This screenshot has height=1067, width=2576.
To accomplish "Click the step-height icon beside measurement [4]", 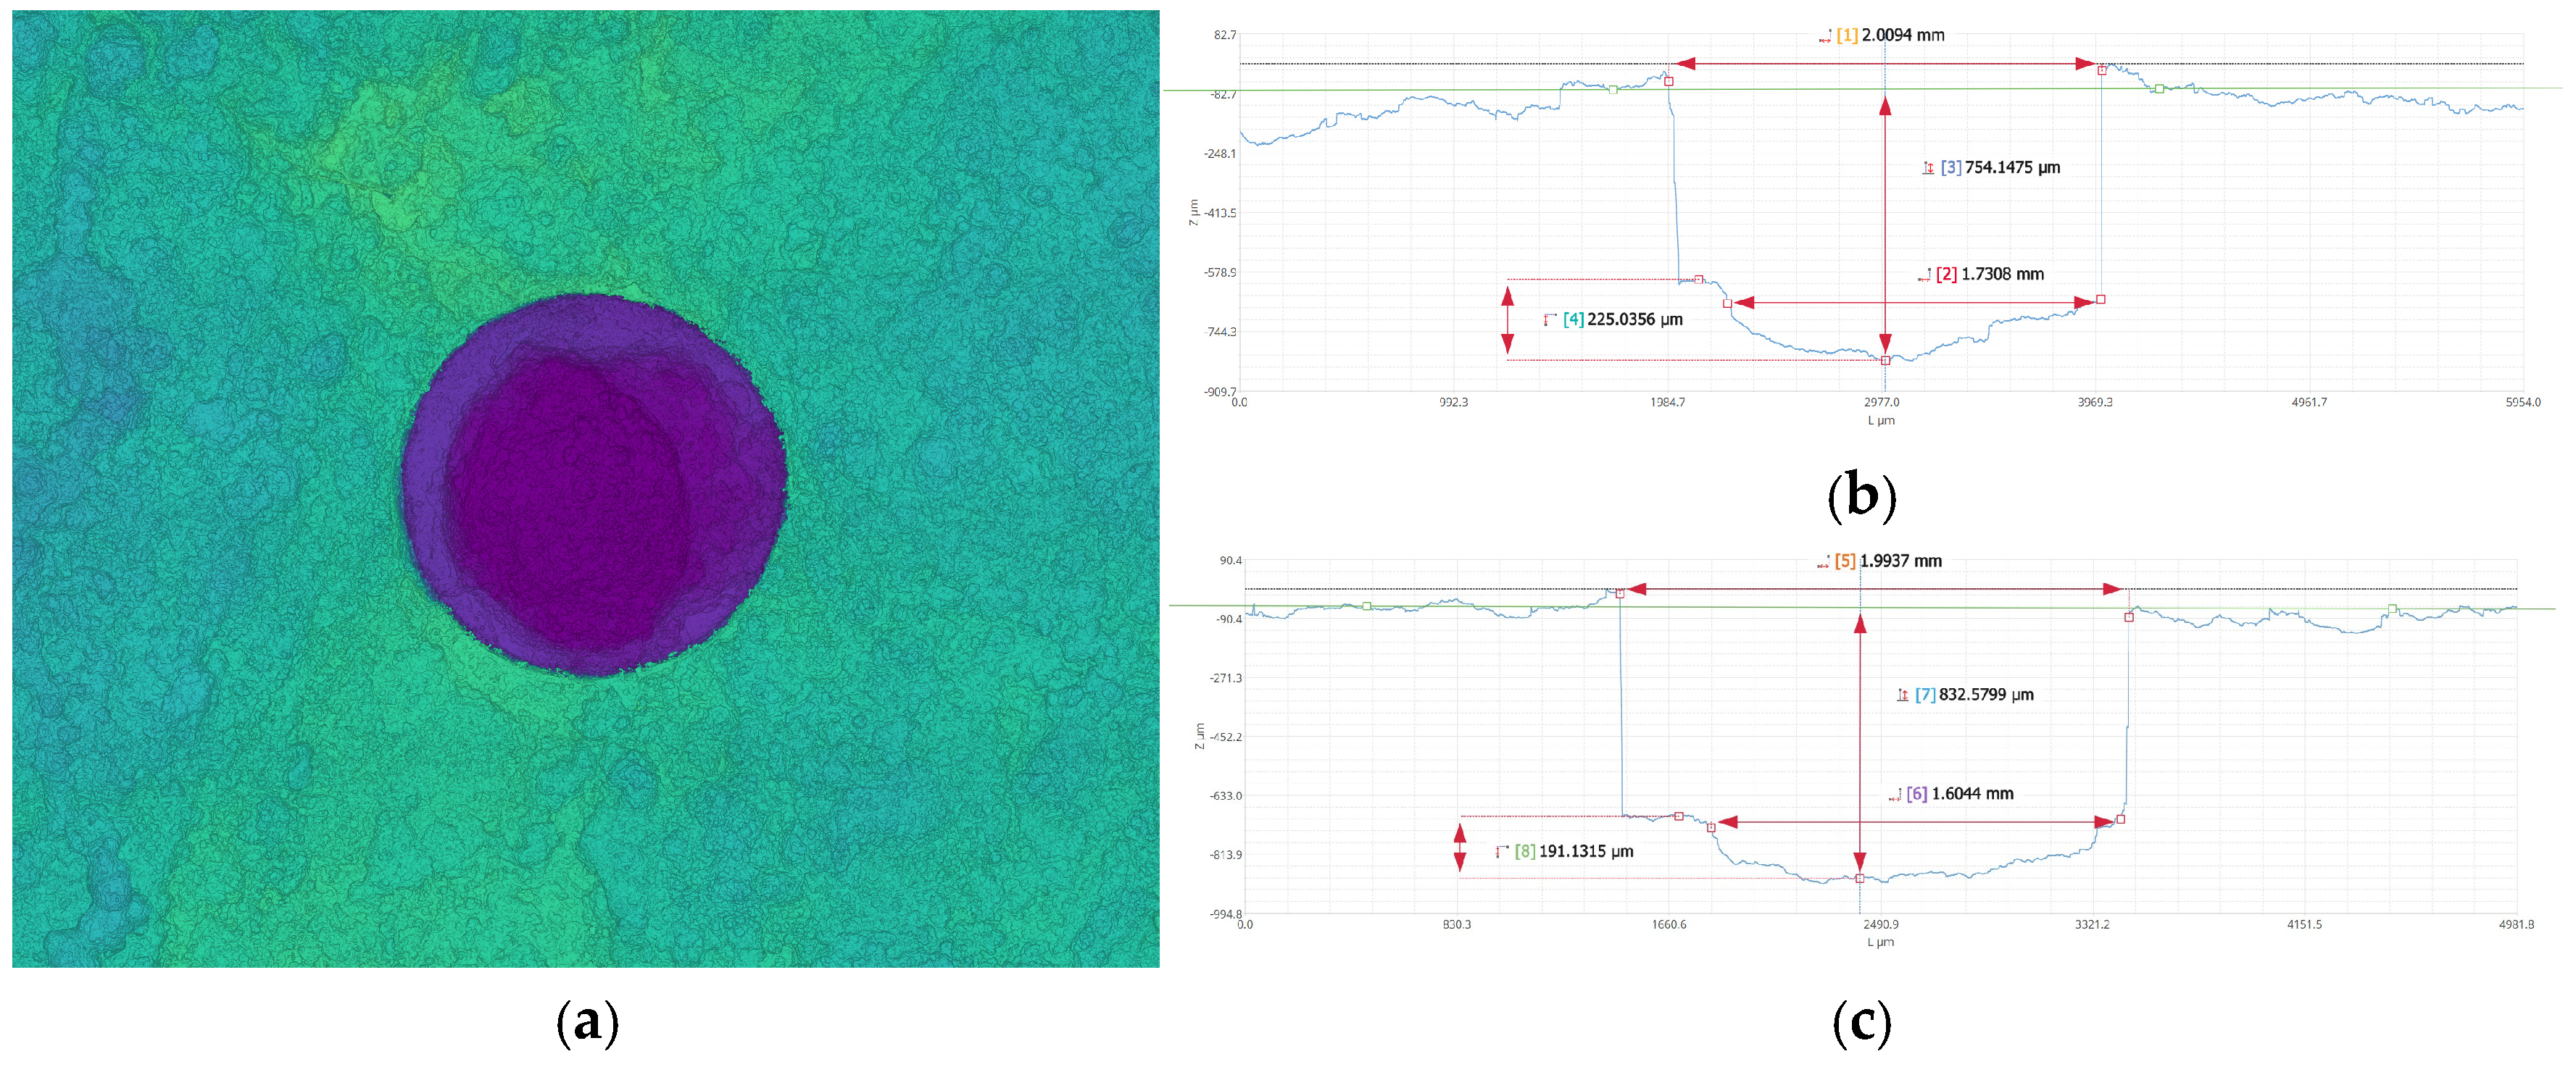I will coord(1550,319).
